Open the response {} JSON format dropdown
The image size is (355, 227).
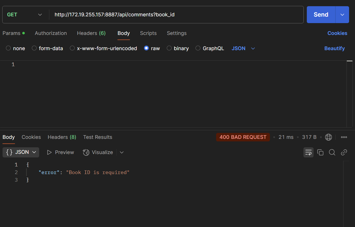click(21, 152)
